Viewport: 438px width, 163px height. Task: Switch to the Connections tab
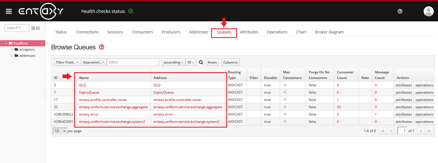[x=87, y=32]
